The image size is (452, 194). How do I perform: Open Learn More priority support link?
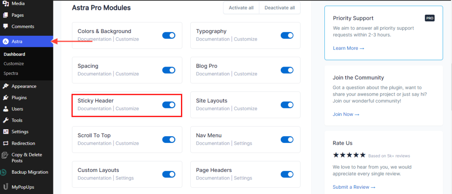click(x=349, y=48)
